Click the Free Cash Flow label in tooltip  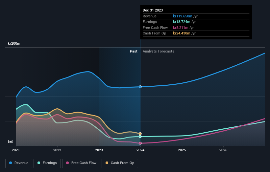[155, 28]
